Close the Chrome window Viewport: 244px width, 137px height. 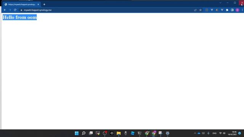[x=242, y=3]
